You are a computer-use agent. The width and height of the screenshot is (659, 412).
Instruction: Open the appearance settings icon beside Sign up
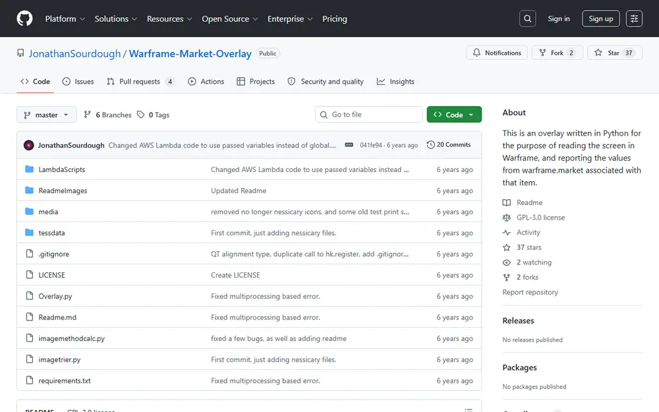pyautogui.click(x=634, y=18)
